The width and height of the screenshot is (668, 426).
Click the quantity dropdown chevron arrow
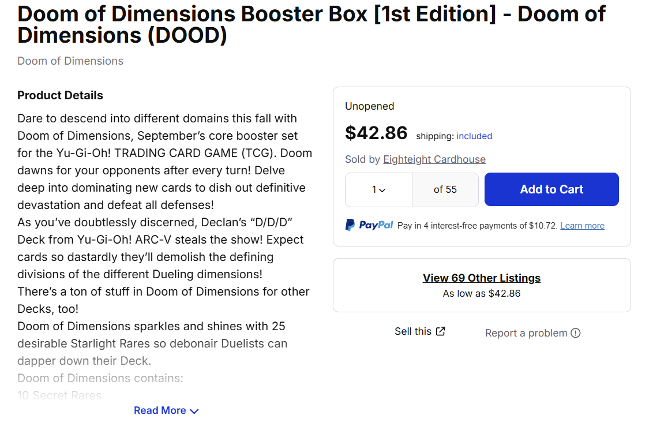(x=382, y=190)
